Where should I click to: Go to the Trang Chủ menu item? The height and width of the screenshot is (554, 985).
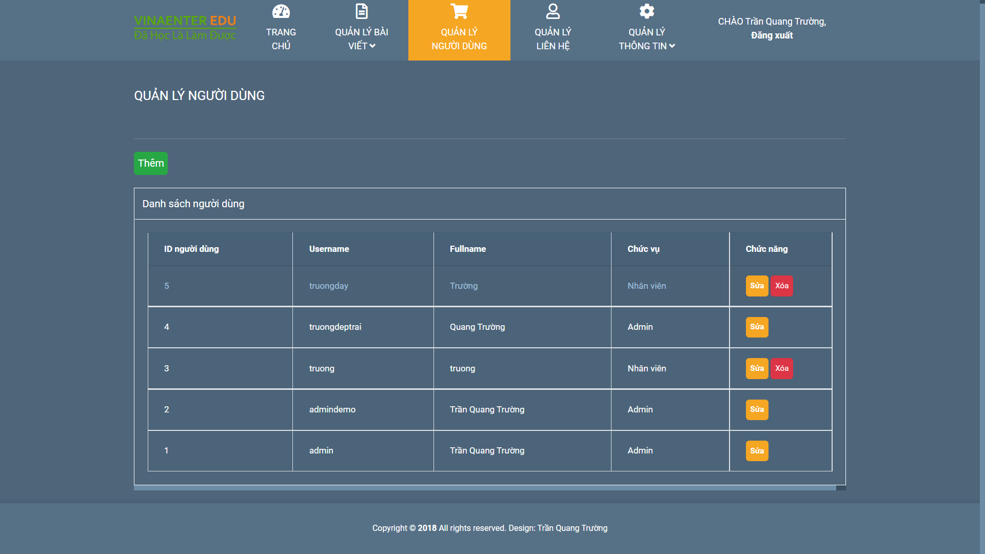tap(281, 39)
